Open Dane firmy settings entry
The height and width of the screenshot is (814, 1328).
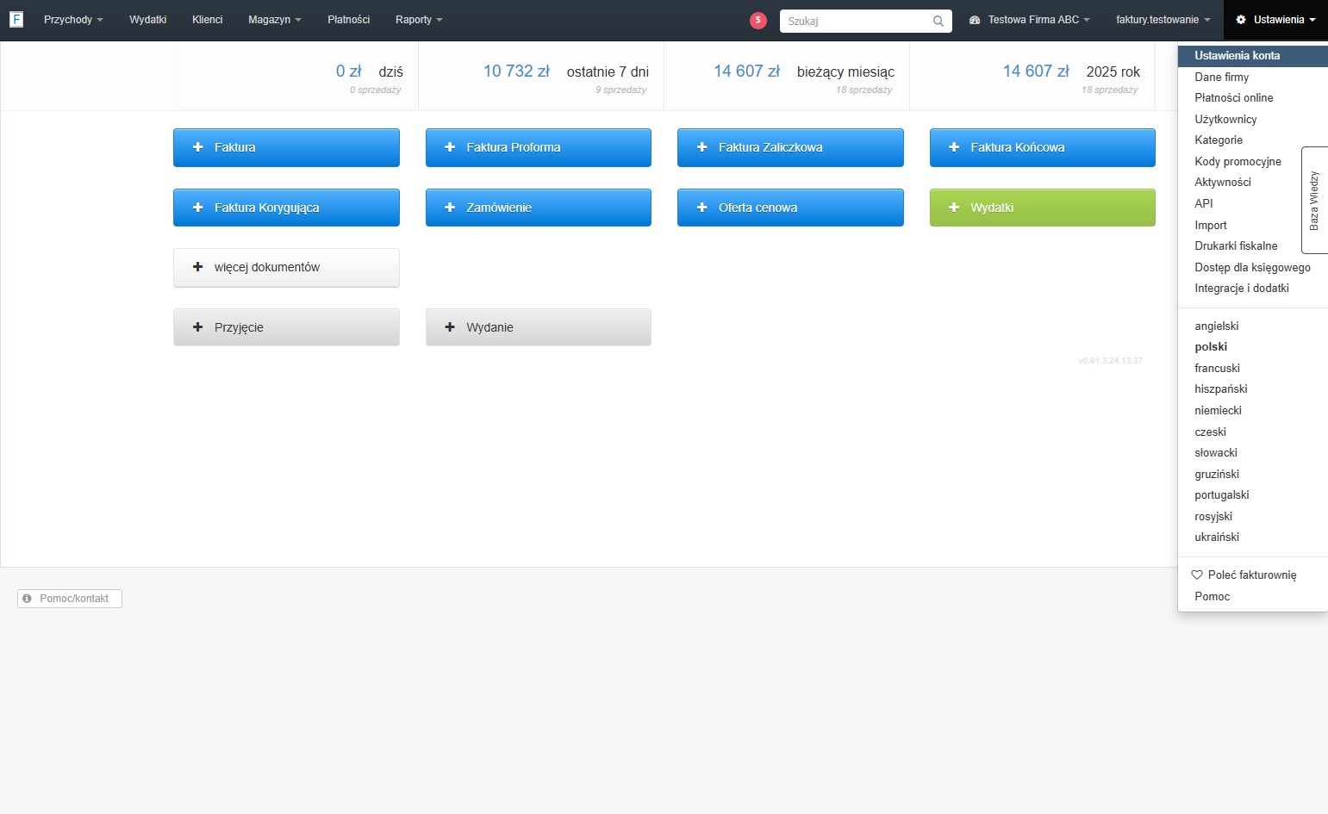point(1253,78)
